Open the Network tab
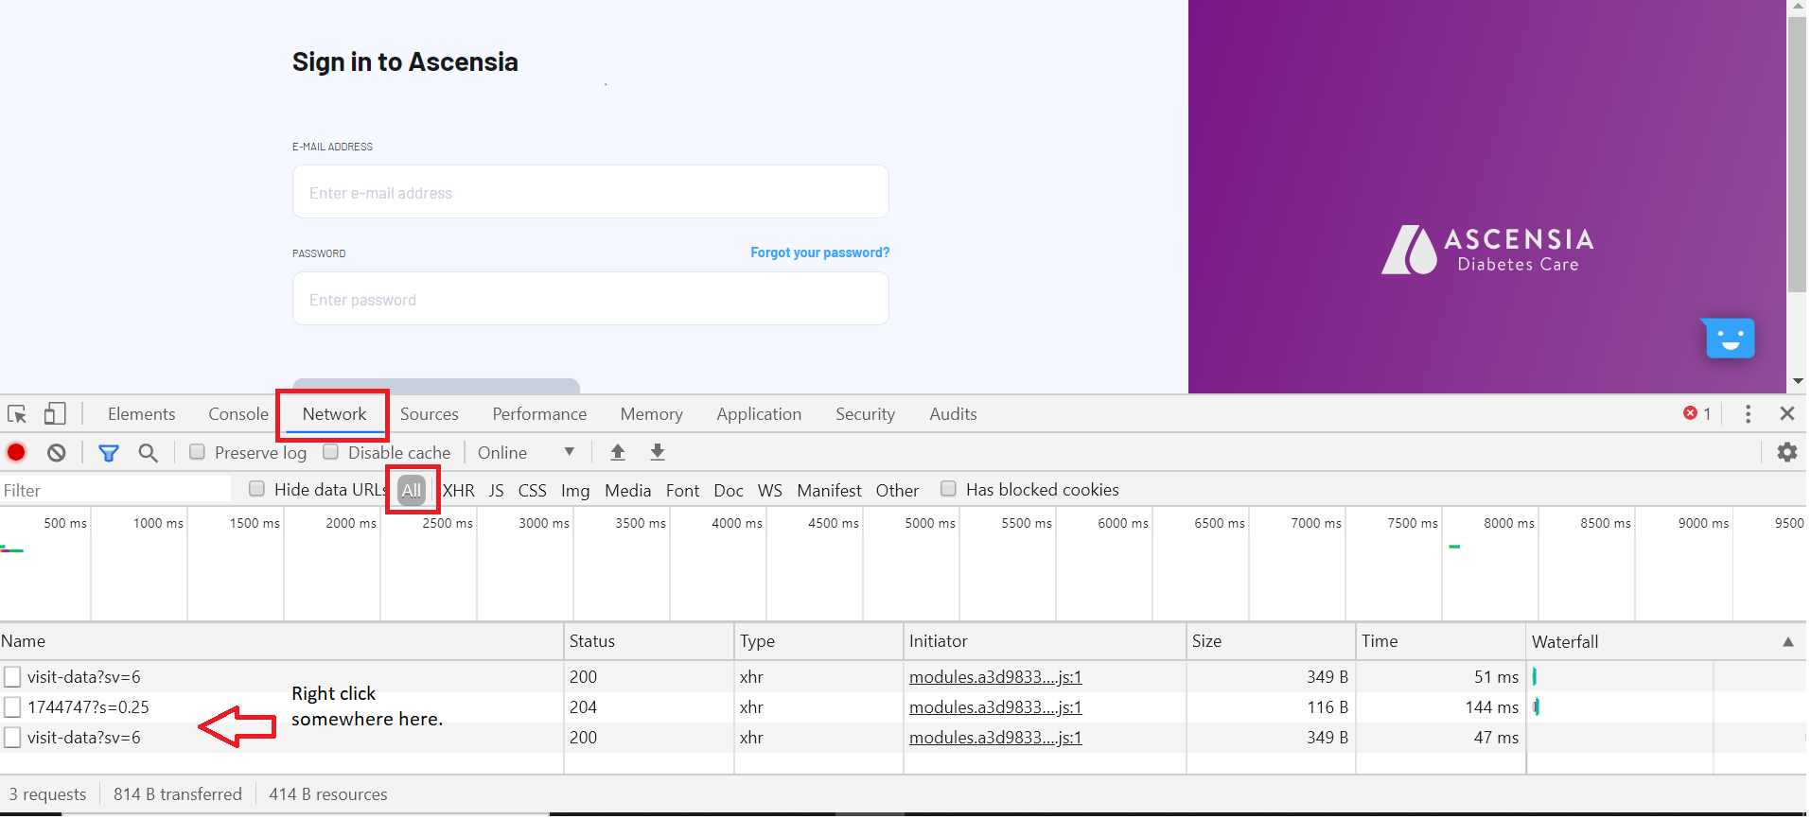1811x819 pixels. point(334,414)
